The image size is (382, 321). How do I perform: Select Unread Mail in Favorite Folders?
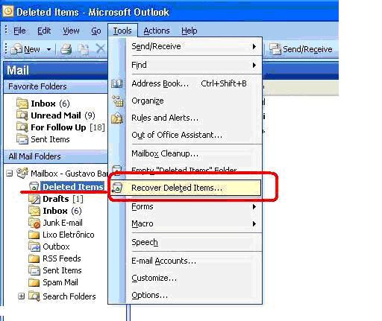click(x=56, y=115)
